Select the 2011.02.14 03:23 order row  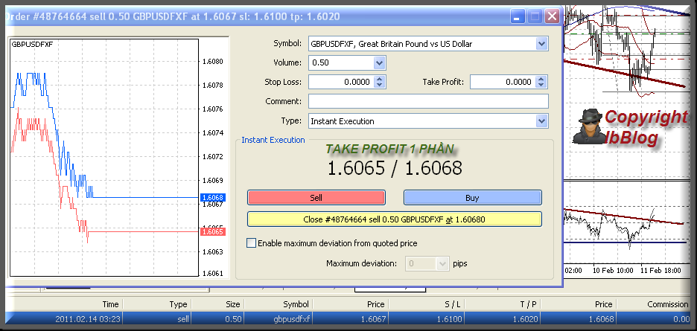pyautogui.click(x=348, y=319)
